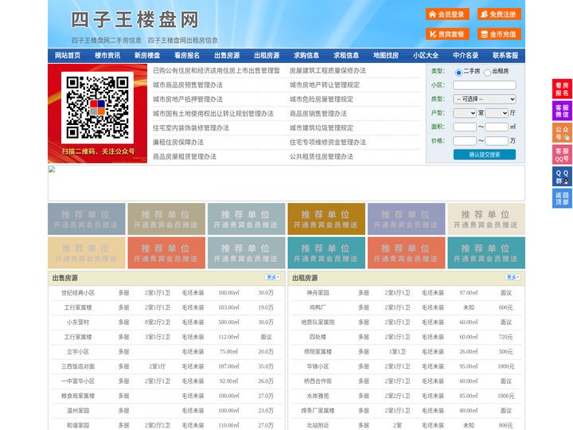Click 更多 in 出租房源 header
Image resolution: width=573 pixels, height=430 pixels.
coord(513,278)
